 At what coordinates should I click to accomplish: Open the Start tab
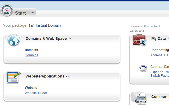[x=21, y=13]
